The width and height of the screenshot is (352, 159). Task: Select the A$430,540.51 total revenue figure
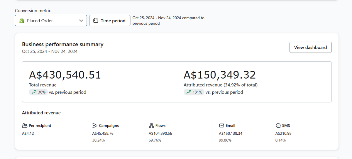coord(65,75)
